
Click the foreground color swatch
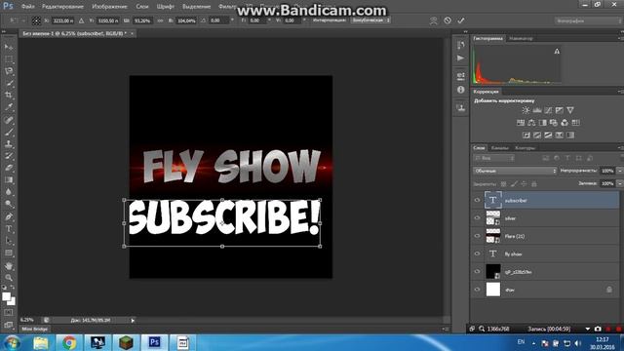(6, 296)
